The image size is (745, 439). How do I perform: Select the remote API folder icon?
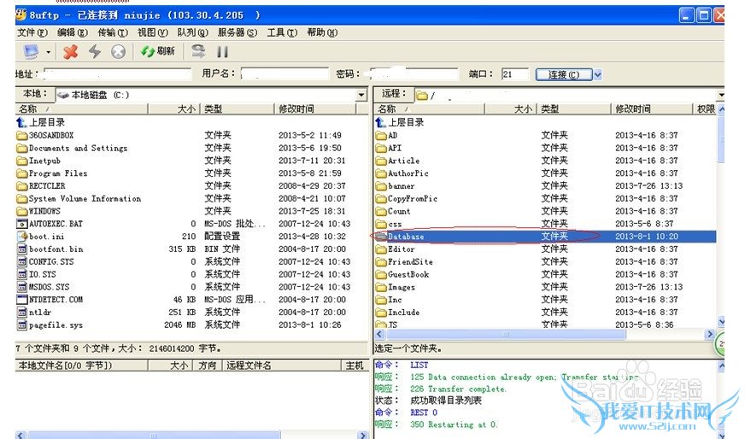point(381,149)
